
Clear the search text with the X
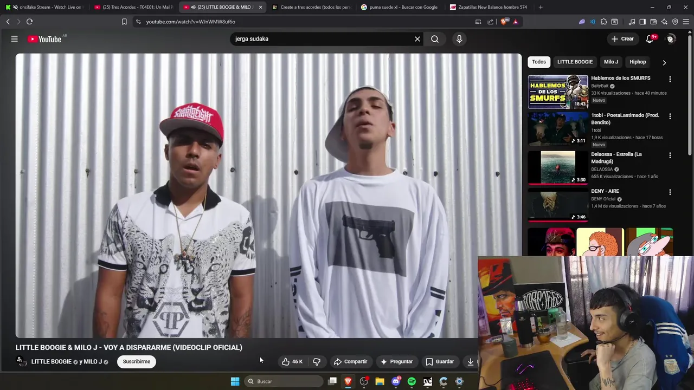point(417,39)
